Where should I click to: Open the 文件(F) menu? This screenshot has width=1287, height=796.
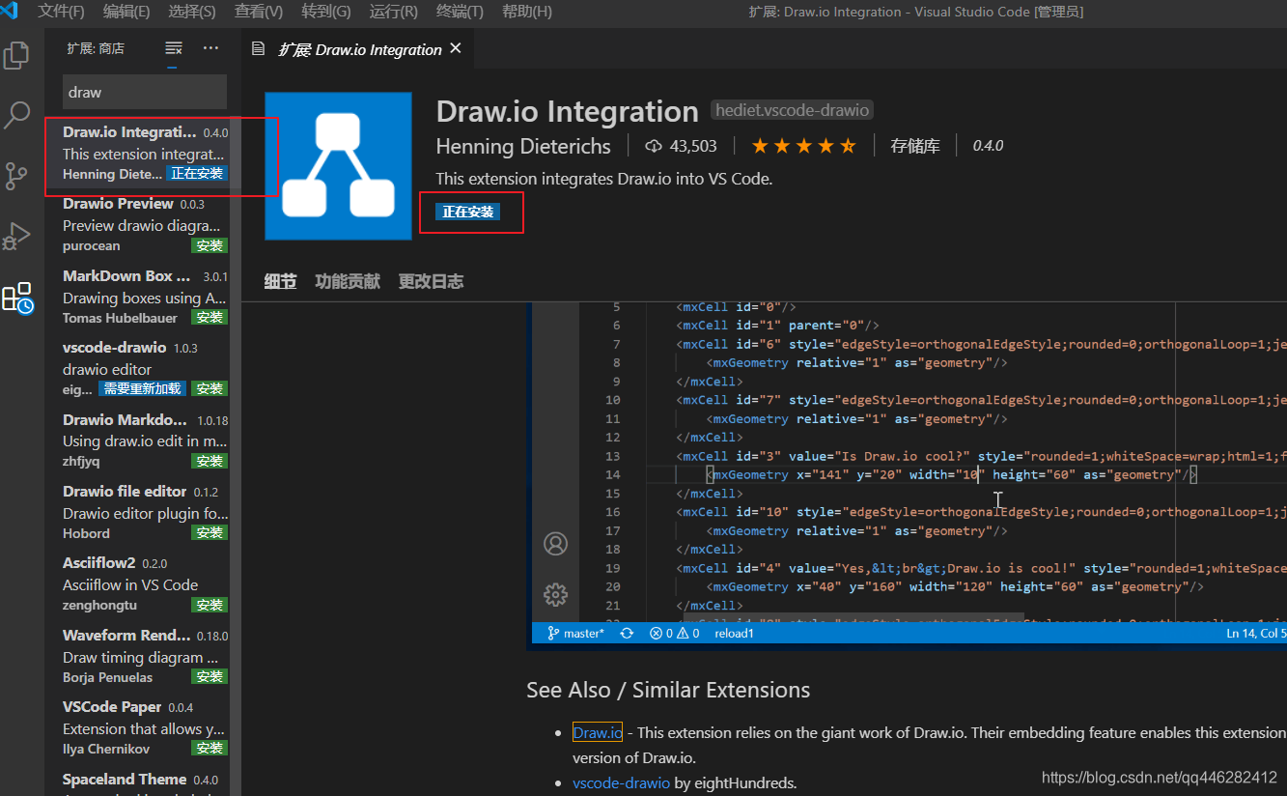point(61,12)
